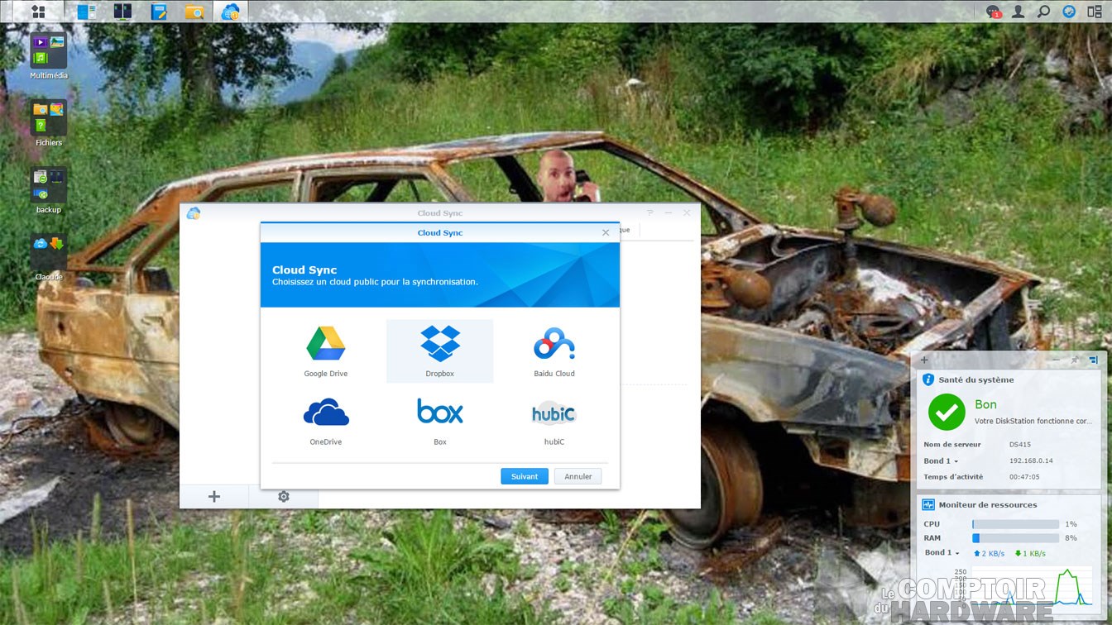Click Annuler to cancel the wizard

point(578,476)
